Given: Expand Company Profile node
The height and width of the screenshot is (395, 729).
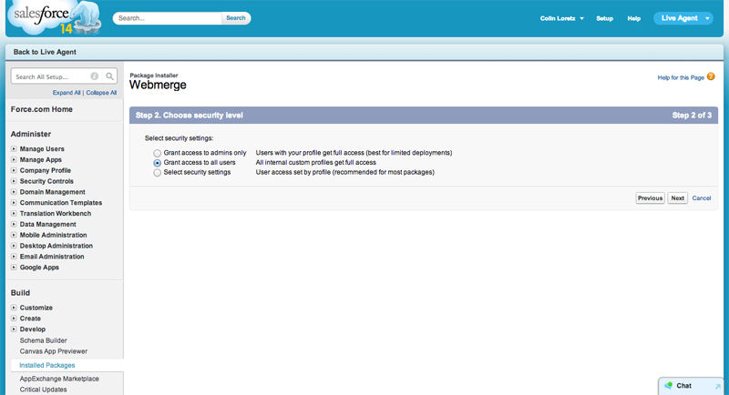Looking at the screenshot, I should [14, 170].
